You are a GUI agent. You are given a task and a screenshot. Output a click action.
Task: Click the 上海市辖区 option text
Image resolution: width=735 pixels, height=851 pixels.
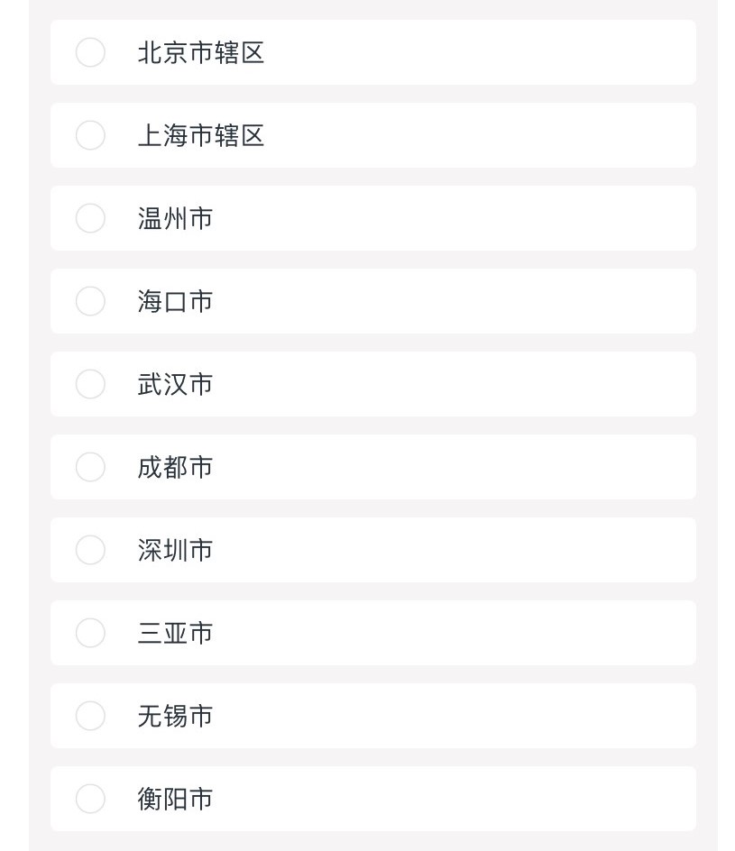201,136
